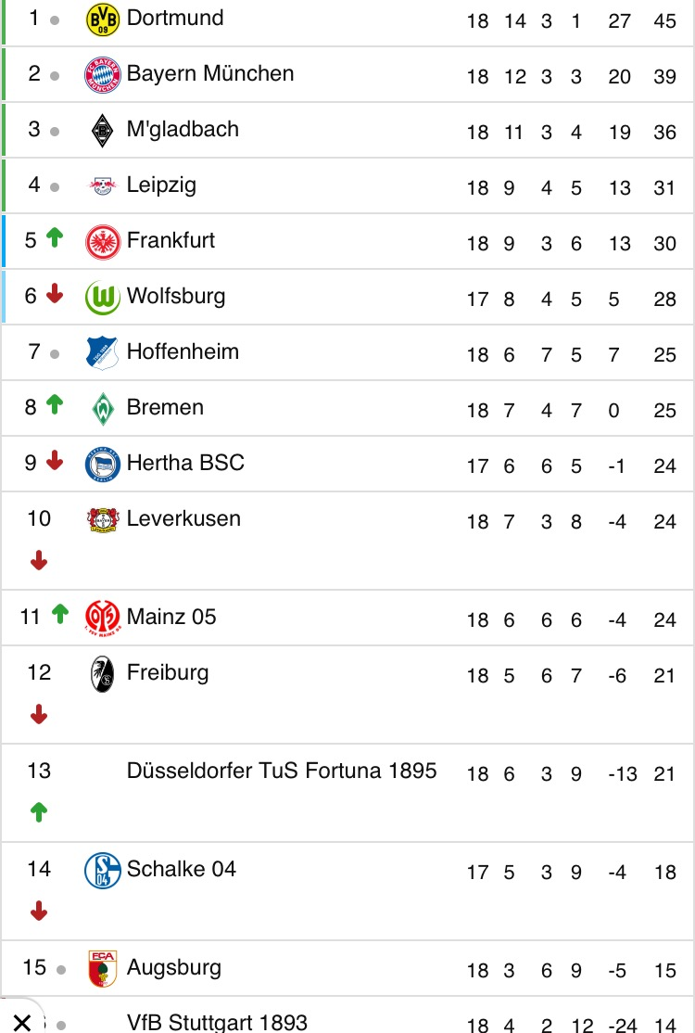Tap the Frankfurt eagle crest
This screenshot has height=1033, width=695.
point(103,242)
